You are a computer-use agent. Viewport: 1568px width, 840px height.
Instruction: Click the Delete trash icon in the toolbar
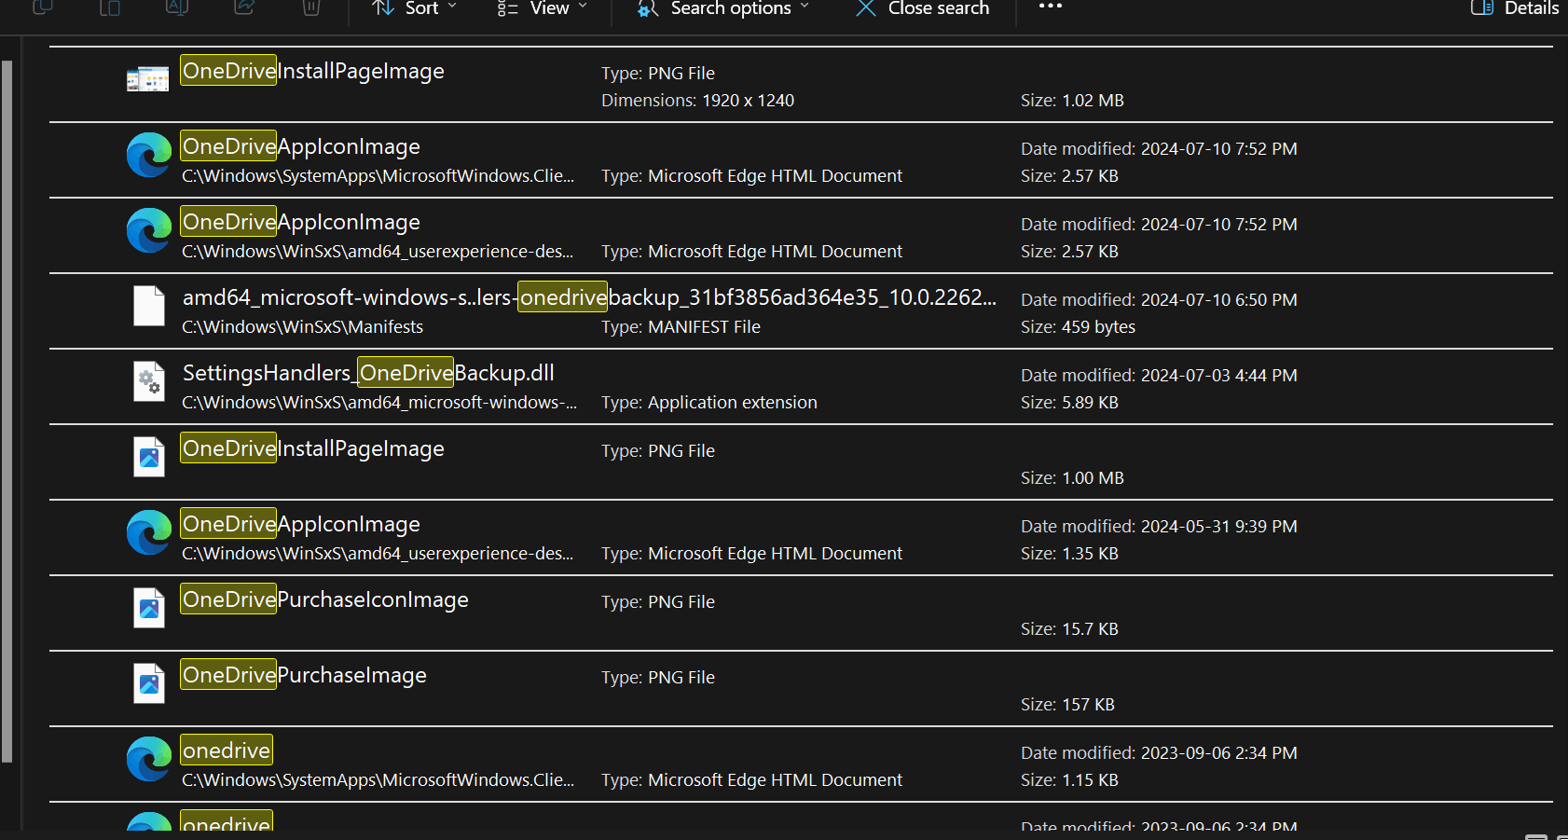coord(311,7)
